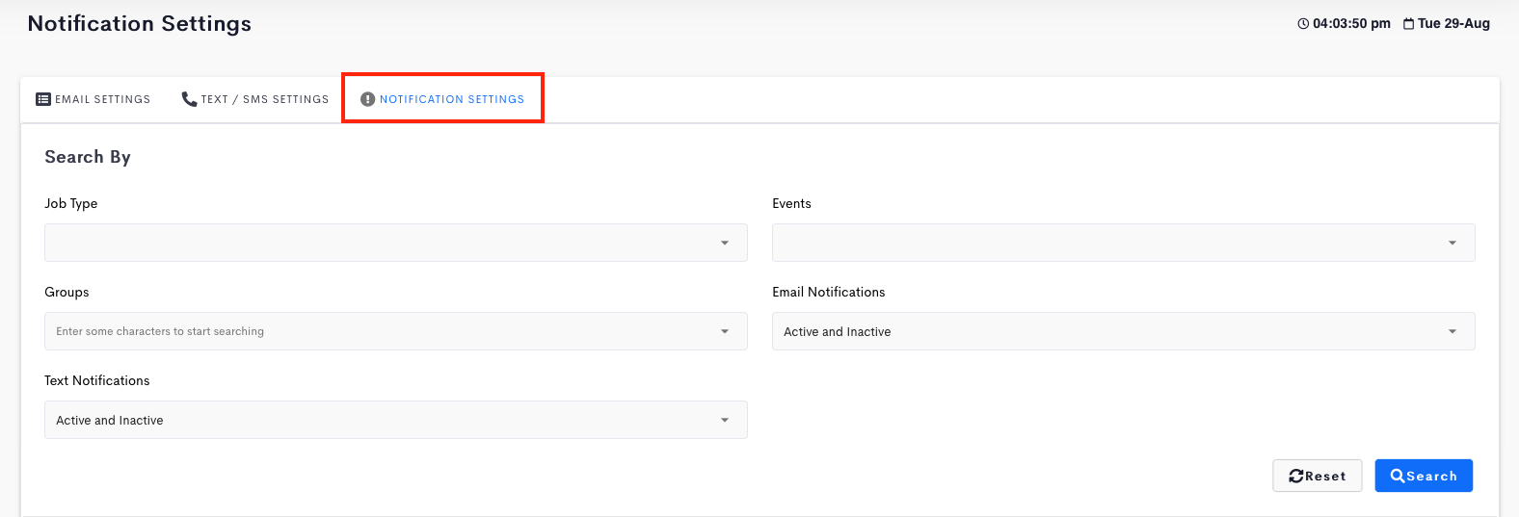Select the Notification Settings tab
Viewport: 1519px width, 517px height.
[x=442, y=99]
